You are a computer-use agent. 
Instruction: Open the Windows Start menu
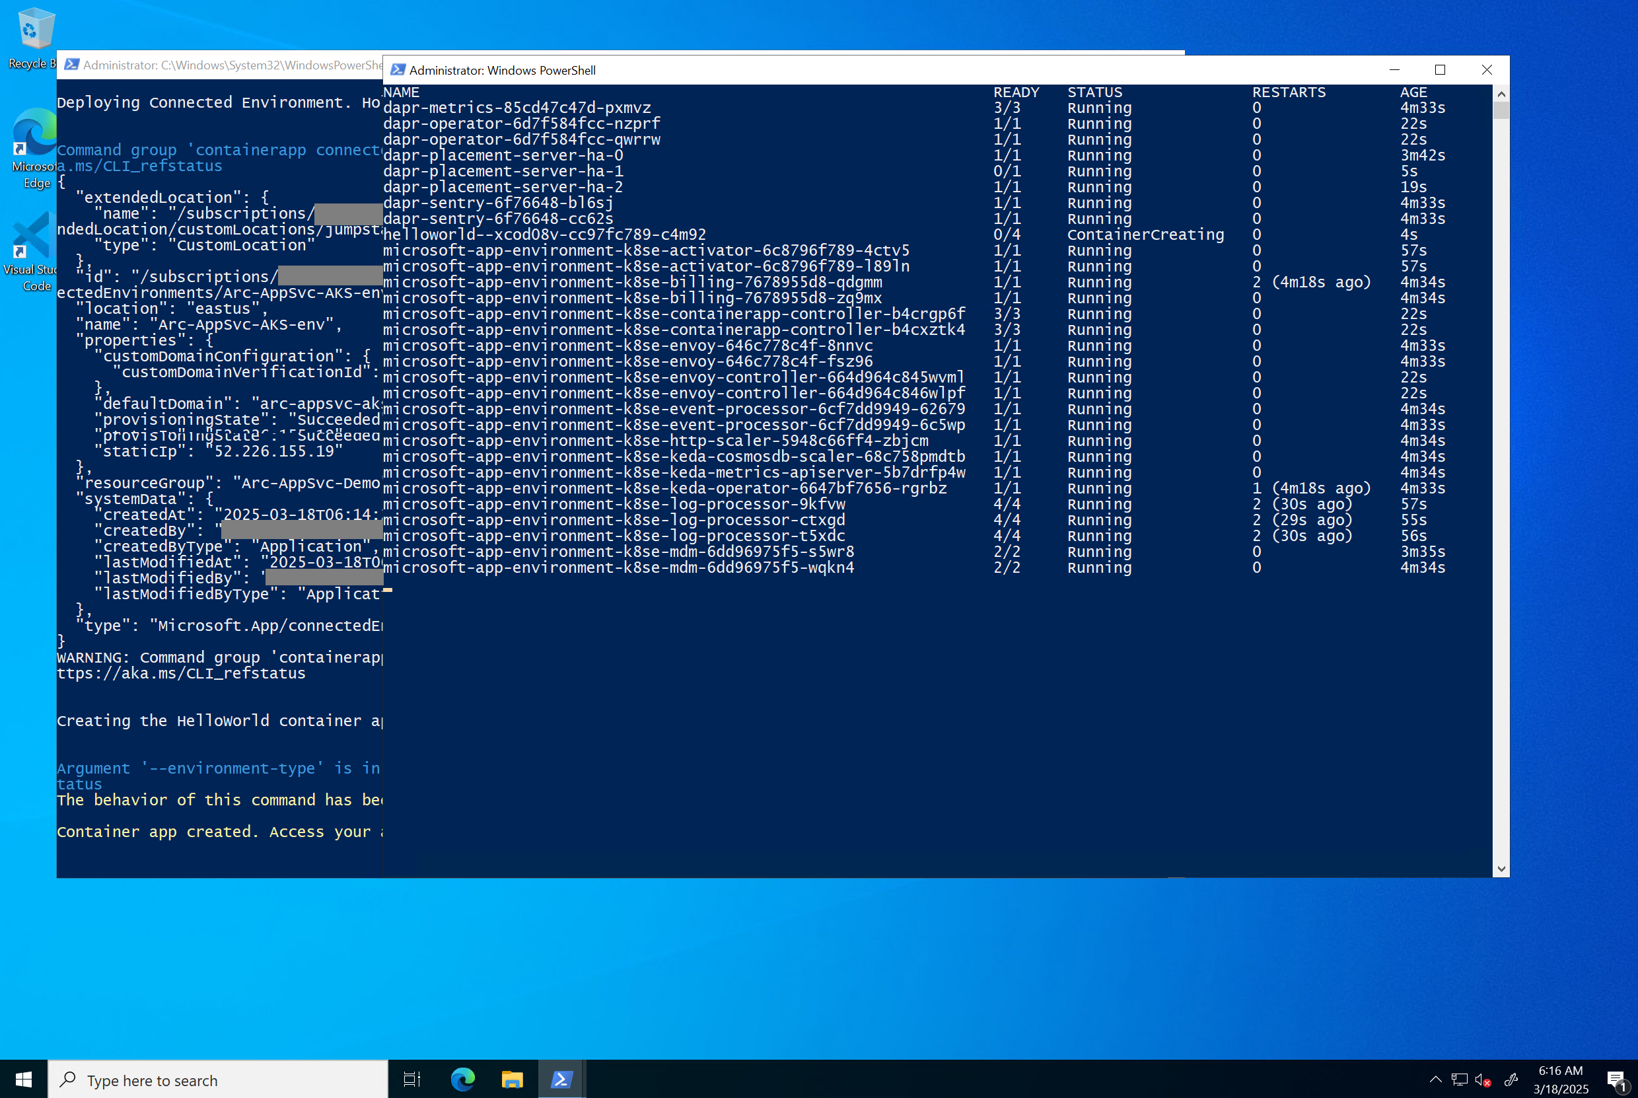(23, 1079)
